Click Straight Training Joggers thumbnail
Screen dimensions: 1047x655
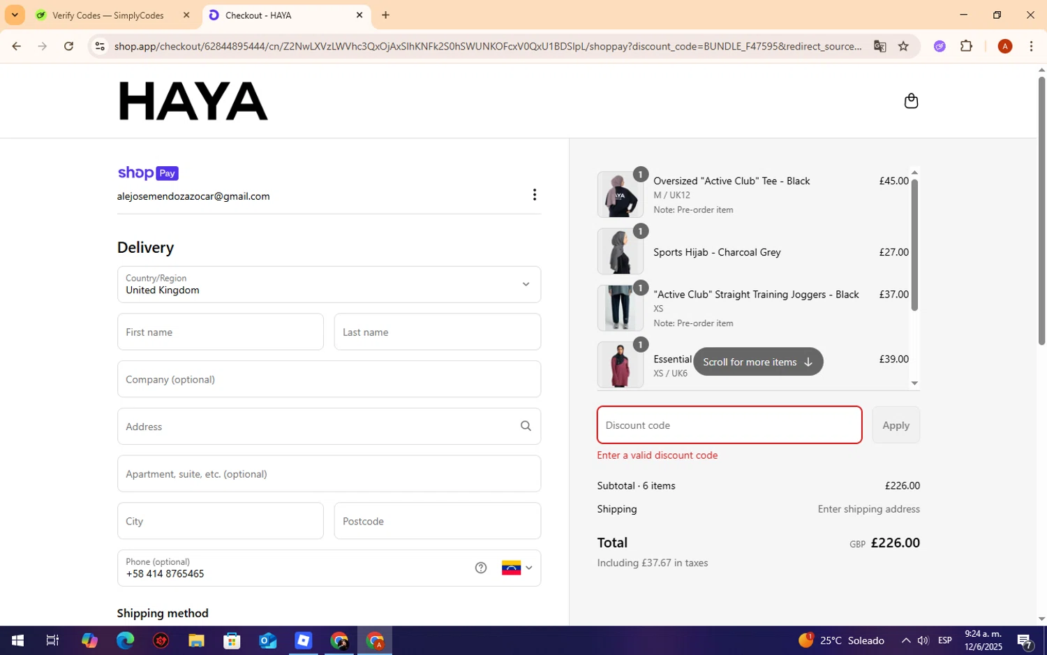pos(621,308)
